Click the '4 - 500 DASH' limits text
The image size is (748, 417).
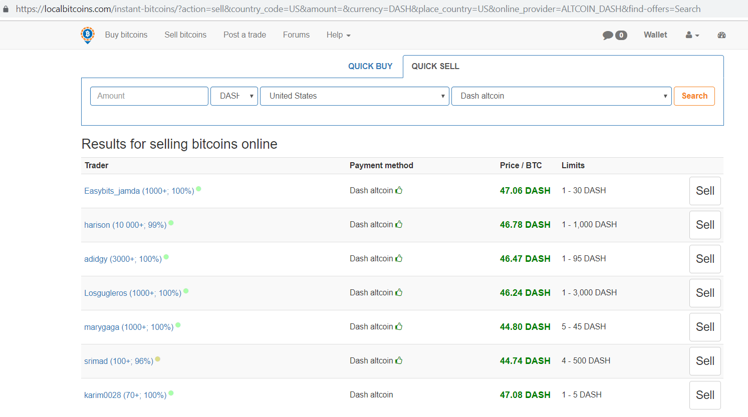(x=586, y=360)
